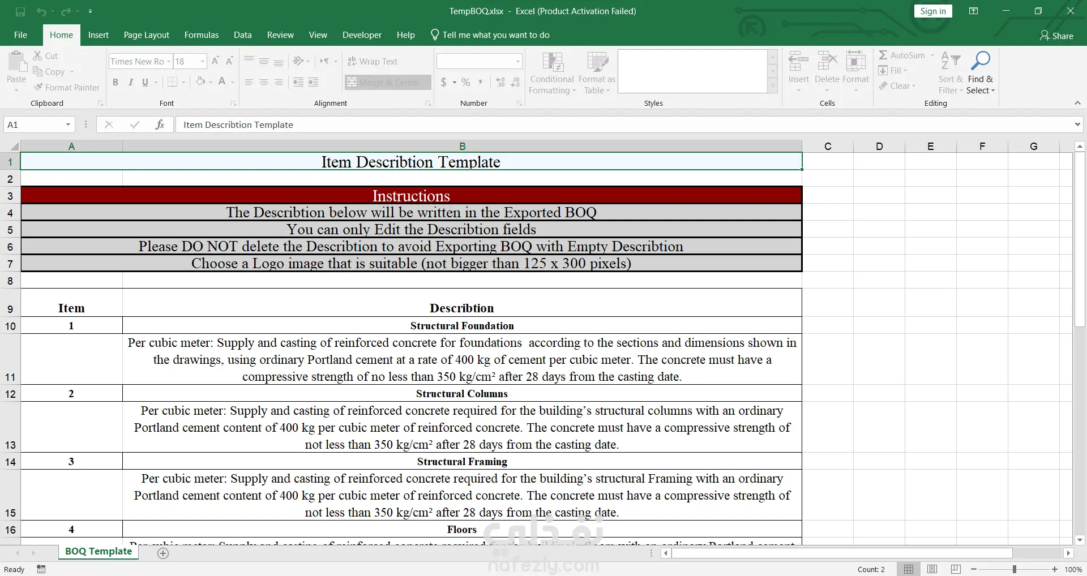Click the Increase Indent icon
The image size is (1087, 576).
coord(313,82)
